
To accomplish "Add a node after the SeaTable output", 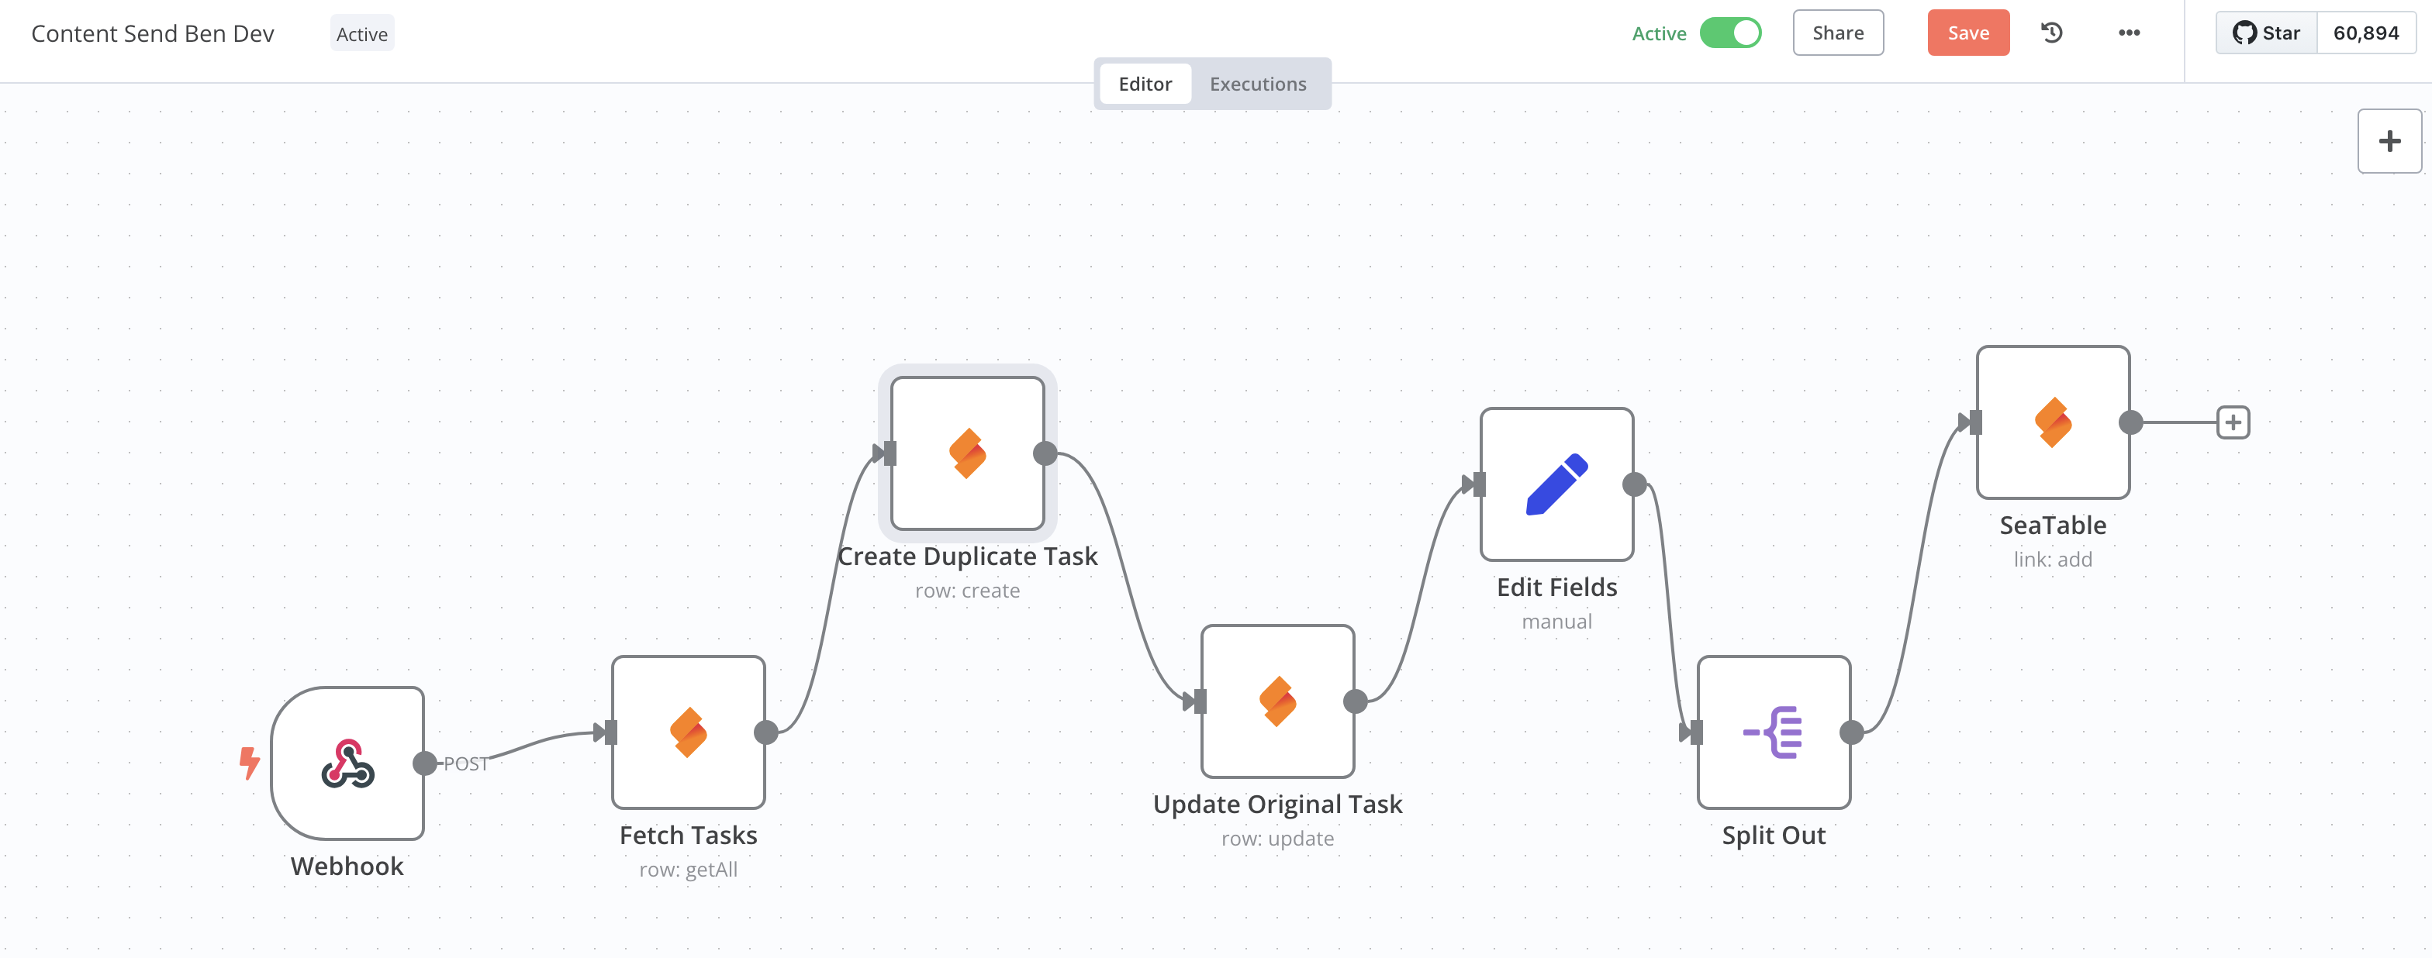I will pos(2233,422).
